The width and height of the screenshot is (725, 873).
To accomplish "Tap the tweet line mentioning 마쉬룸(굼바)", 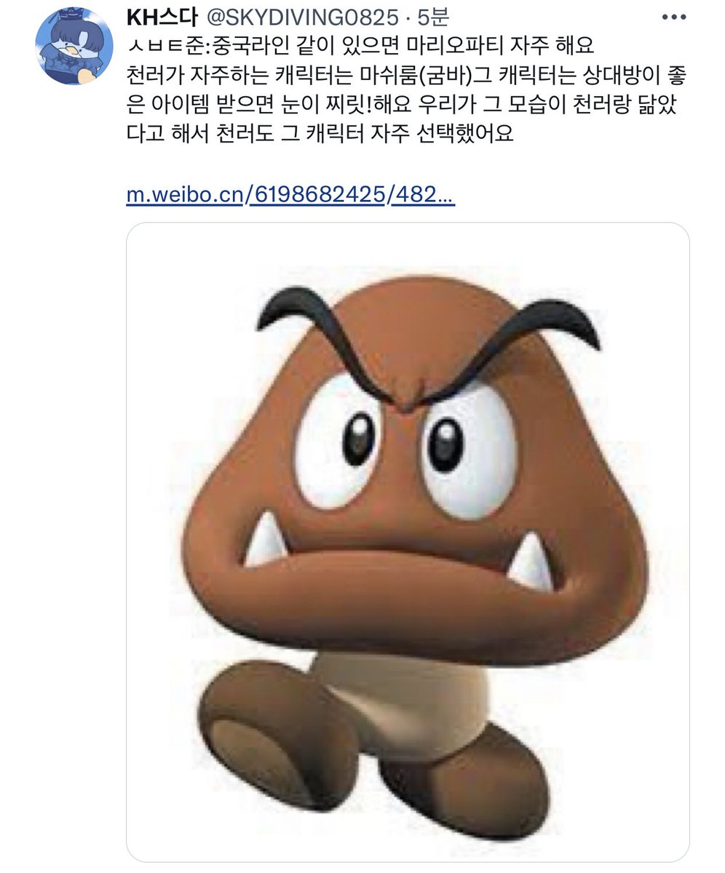I will pyautogui.click(x=407, y=76).
